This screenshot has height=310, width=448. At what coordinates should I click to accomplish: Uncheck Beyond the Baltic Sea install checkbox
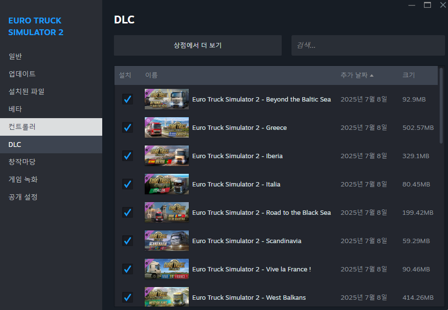click(128, 99)
